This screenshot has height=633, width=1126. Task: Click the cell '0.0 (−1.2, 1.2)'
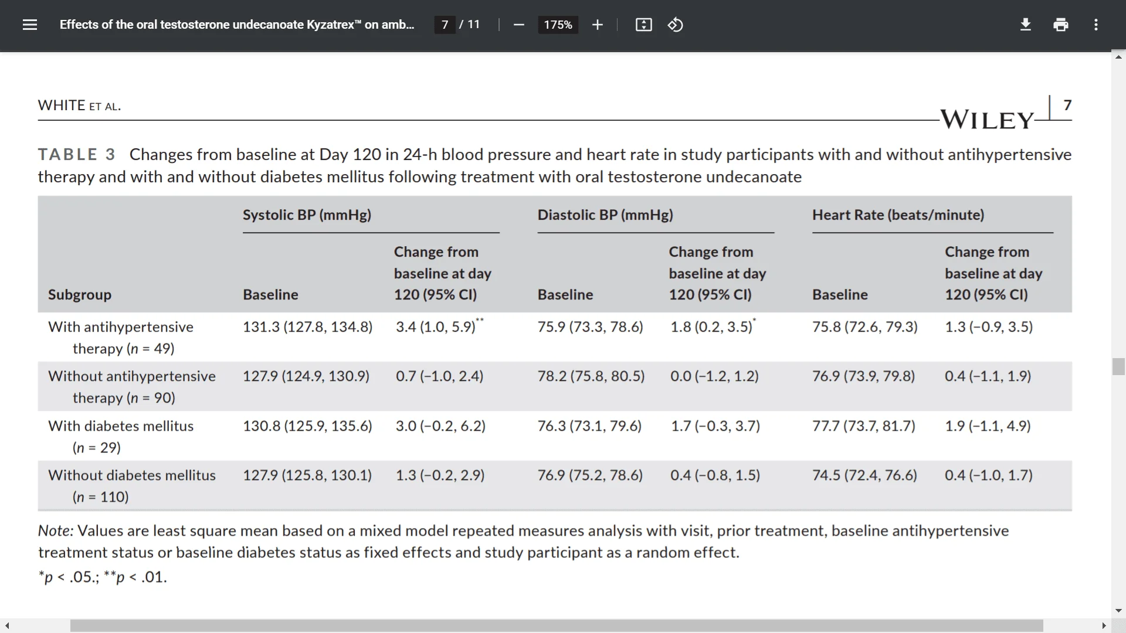click(714, 376)
